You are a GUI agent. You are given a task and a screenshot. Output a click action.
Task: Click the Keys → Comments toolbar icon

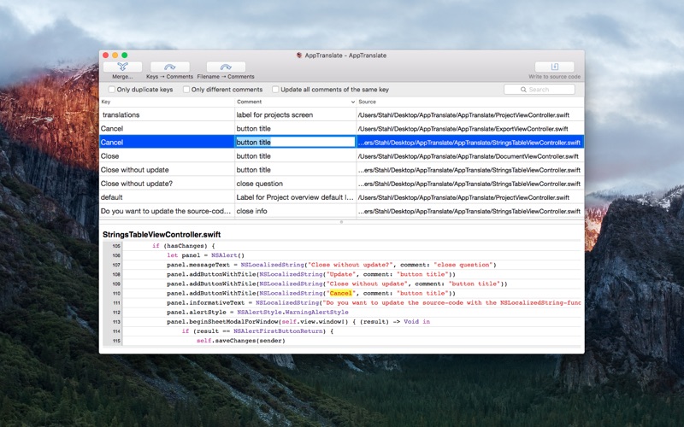point(169,67)
